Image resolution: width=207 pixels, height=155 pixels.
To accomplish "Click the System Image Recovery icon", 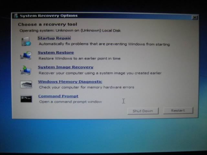I will 26,70.
